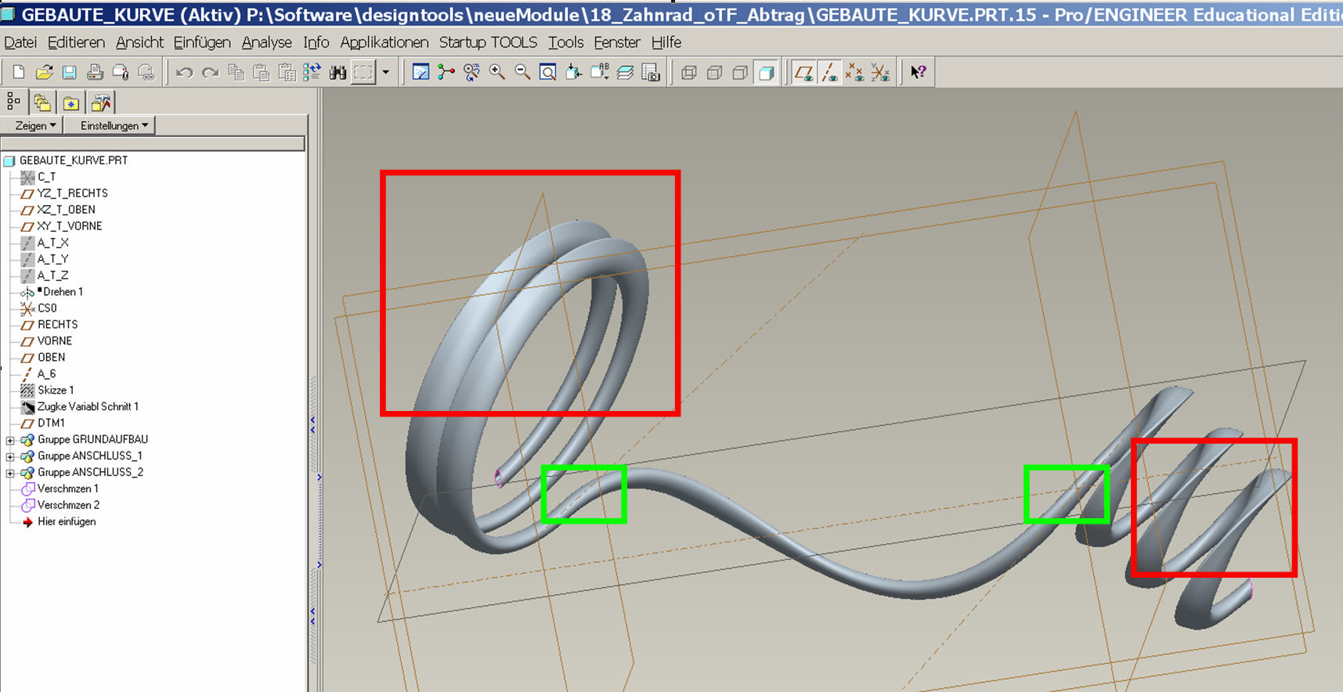Switch to the Folder Browser navigator tab
1343x692 pixels.
42,103
